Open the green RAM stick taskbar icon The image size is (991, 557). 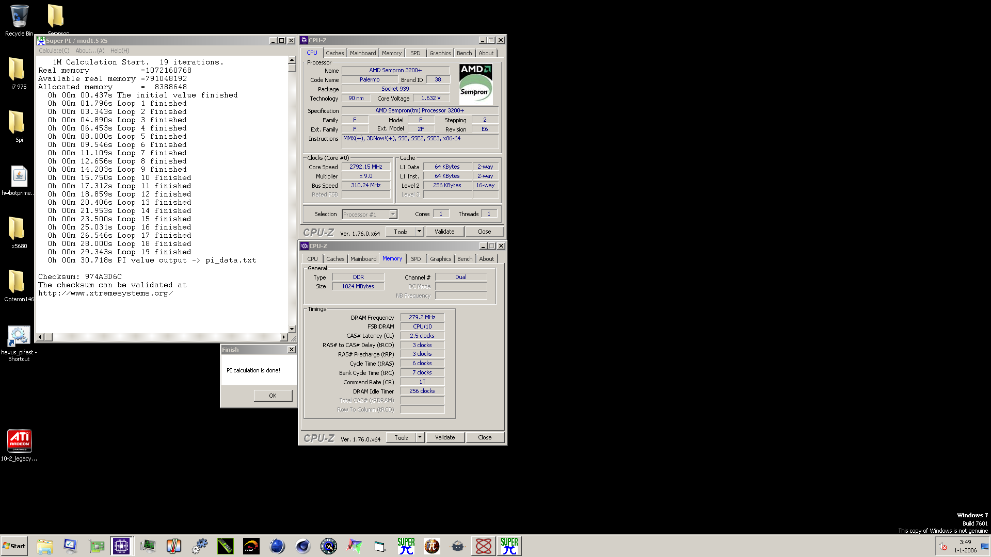click(x=226, y=546)
